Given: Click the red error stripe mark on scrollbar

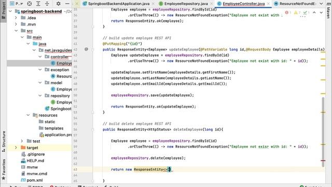Looking at the screenshot, I should pos(323,161).
